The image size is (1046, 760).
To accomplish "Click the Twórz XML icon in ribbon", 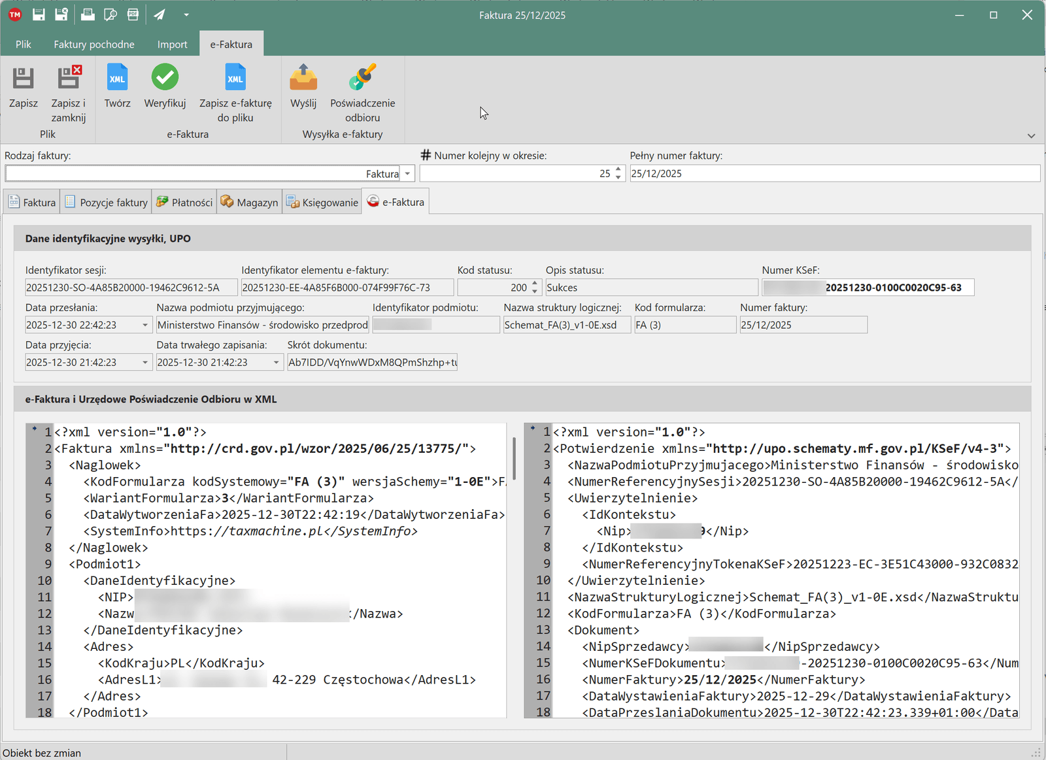I will (x=117, y=78).
